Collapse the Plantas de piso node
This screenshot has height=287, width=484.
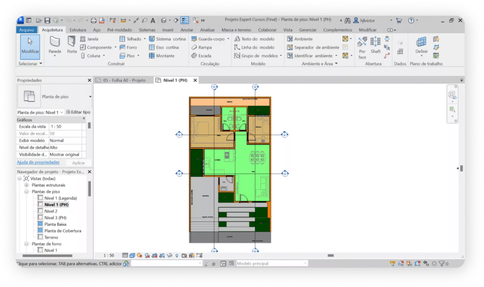(x=26, y=192)
